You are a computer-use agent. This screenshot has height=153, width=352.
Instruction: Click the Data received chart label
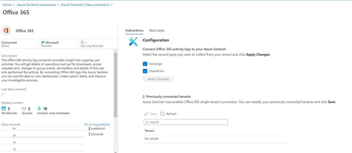11,124
